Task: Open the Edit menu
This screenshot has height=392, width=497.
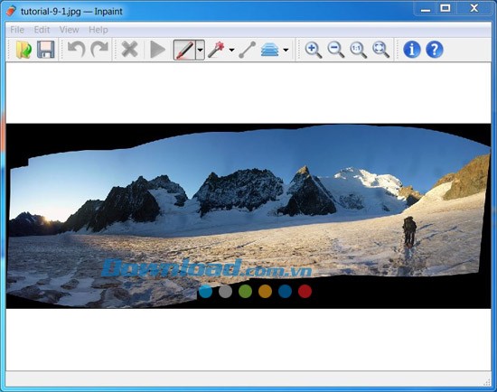Action: point(42,30)
